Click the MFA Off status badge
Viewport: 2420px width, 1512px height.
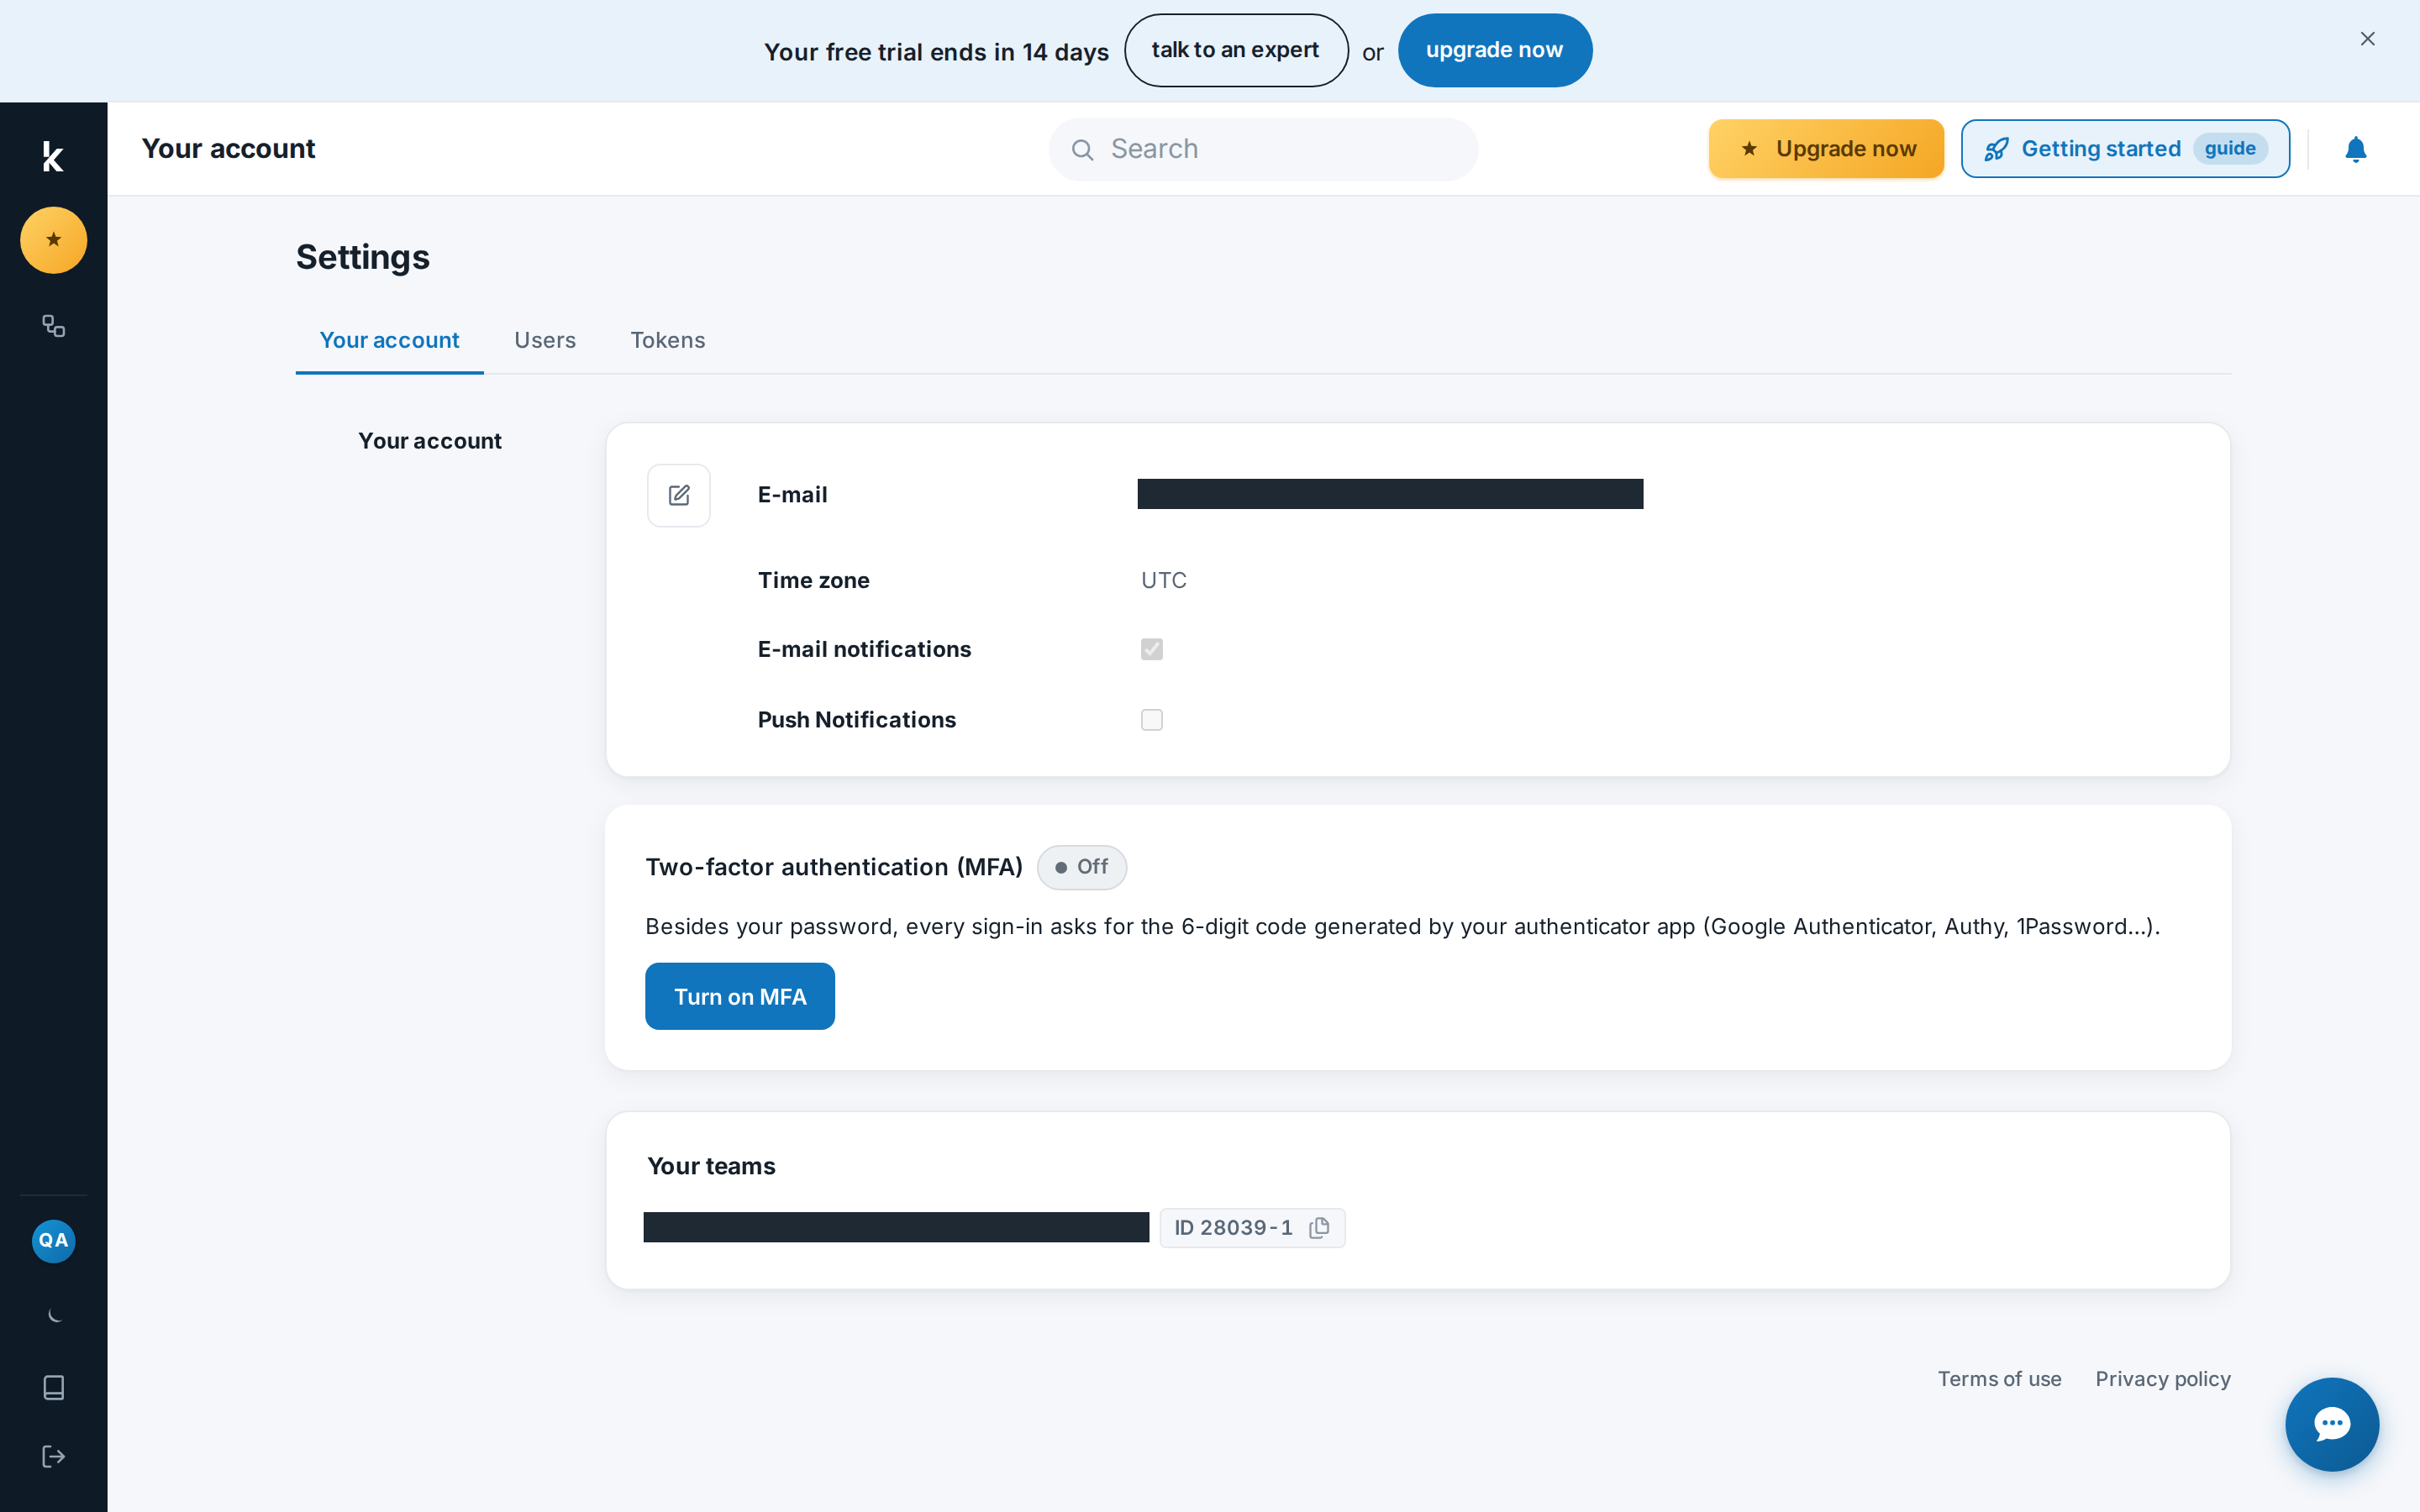coord(1082,867)
